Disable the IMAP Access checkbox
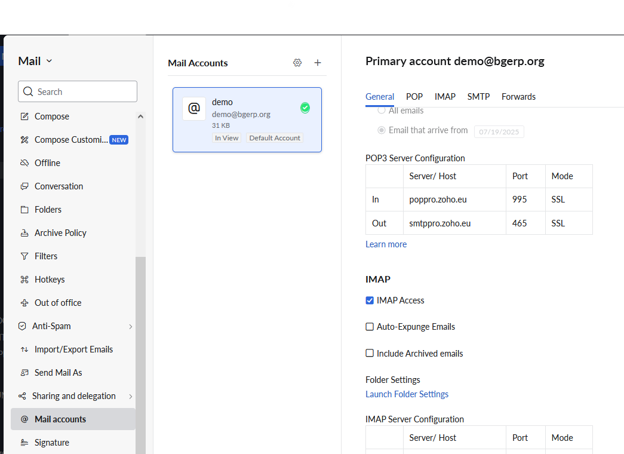The image size is (624, 454). point(370,300)
